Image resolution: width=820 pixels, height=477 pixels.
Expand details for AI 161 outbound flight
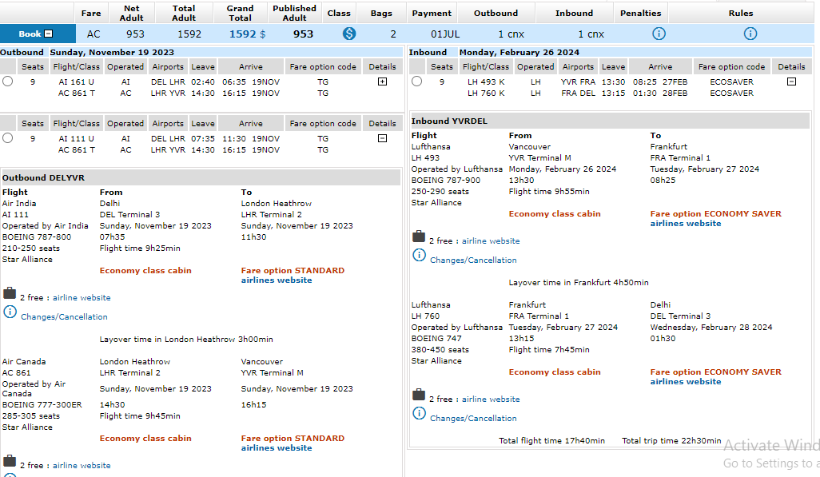click(382, 81)
